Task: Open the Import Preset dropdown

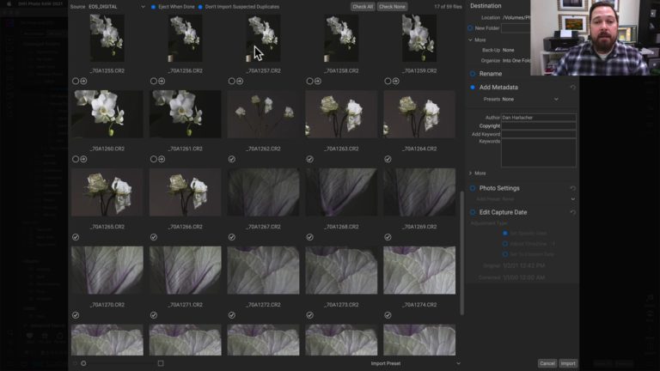Action: [x=415, y=363]
